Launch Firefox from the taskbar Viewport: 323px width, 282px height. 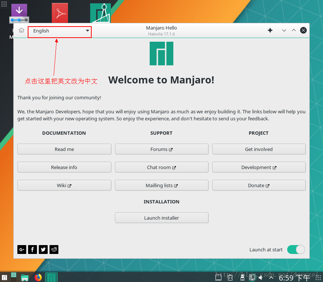(38, 278)
